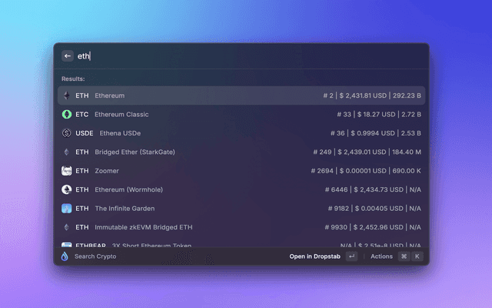Image resolution: width=492 pixels, height=308 pixels.
Task: Click the Immutable zkEVM Bridged ETH icon
Action: pos(66,227)
